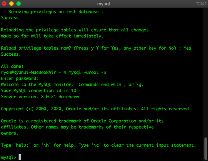This screenshot has width=208, height=161.
Task: Click 'Reloading the privilege tables will ensure' line
Action: [75, 30]
